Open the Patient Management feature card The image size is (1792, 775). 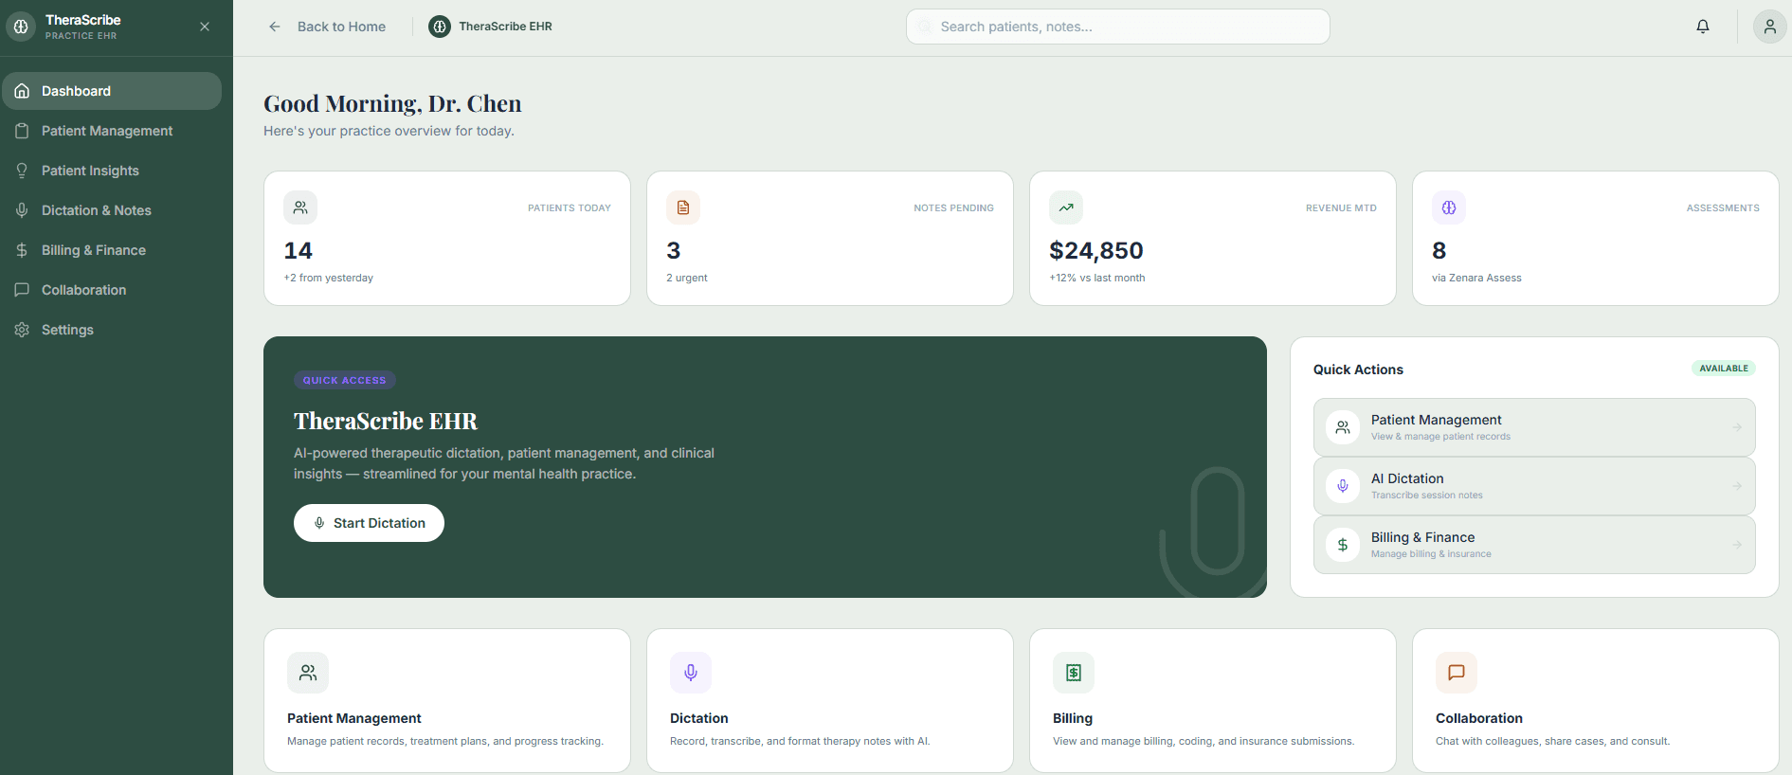pos(447,701)
